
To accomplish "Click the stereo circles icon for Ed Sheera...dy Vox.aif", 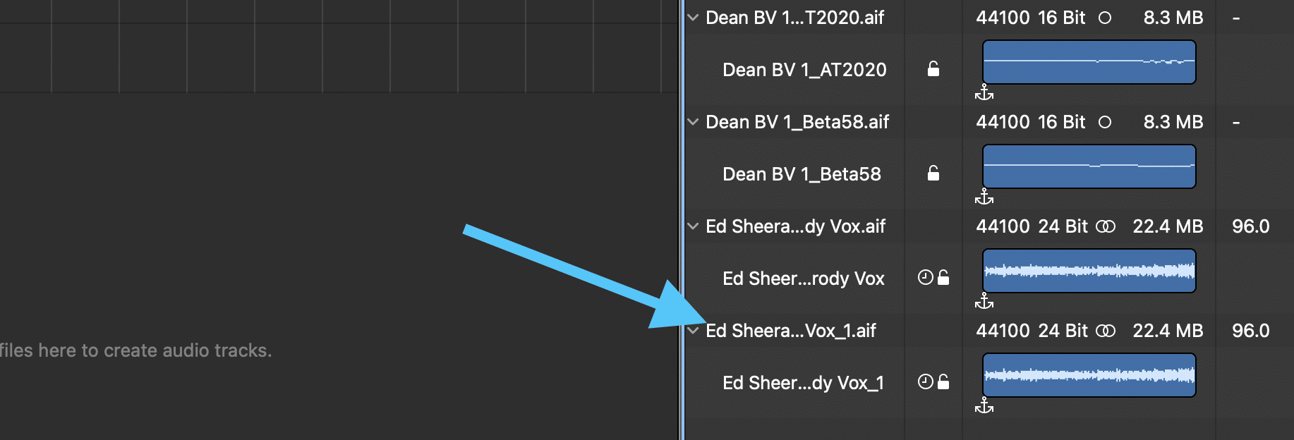I will [1106, 226].
